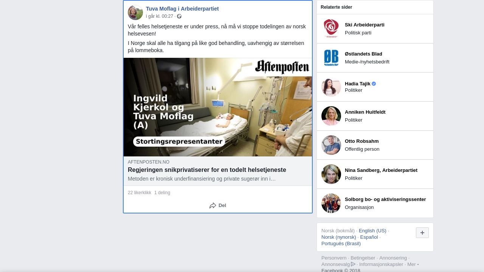Open article headline Regjeringen snikprivatiserer

click(x=207, y=170)
